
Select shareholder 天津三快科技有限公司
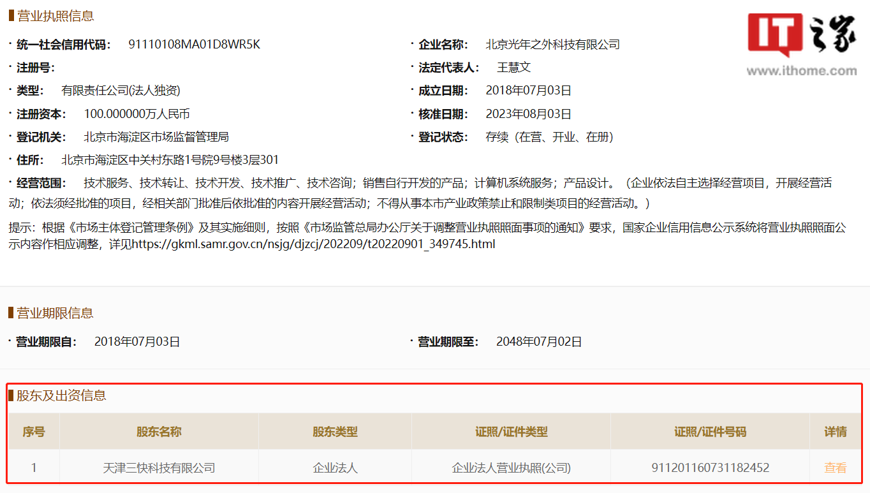pos(158,467)
